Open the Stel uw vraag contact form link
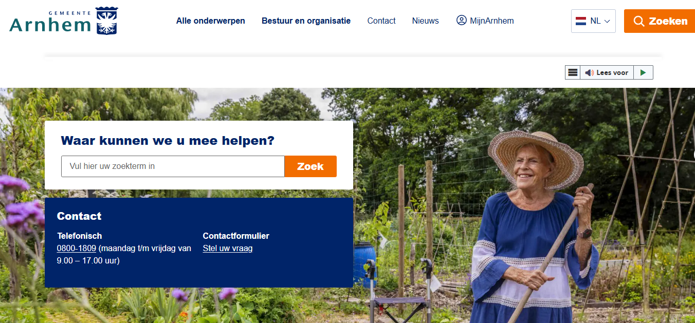Viewport: 695px width, 323px height. coord(228,249)
